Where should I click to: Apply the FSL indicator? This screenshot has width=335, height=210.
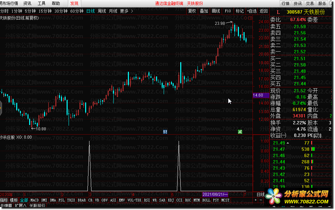point(62,200)
